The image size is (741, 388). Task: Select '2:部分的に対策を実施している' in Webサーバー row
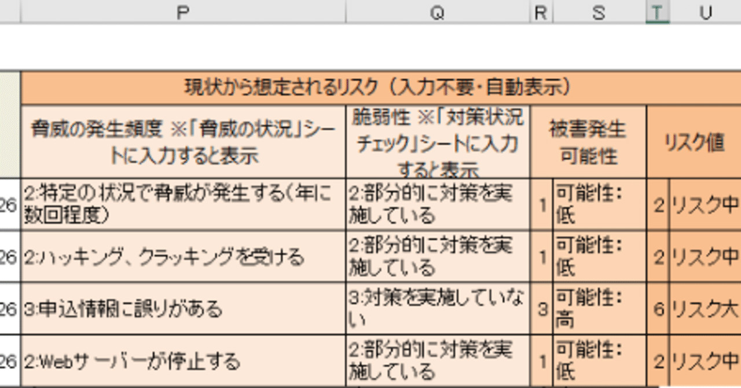[x=438, y=361]
